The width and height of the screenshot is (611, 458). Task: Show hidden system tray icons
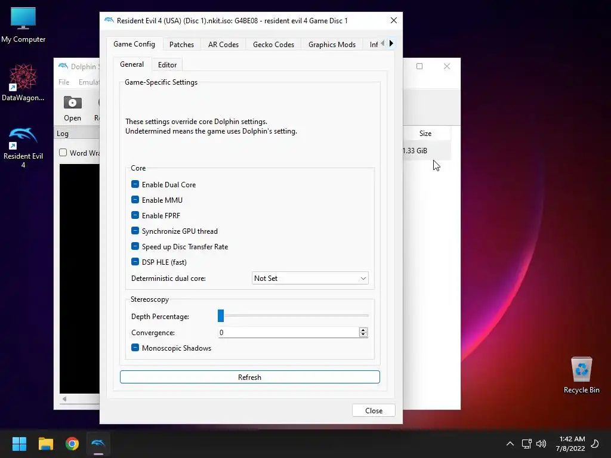(x=510, y=444)
